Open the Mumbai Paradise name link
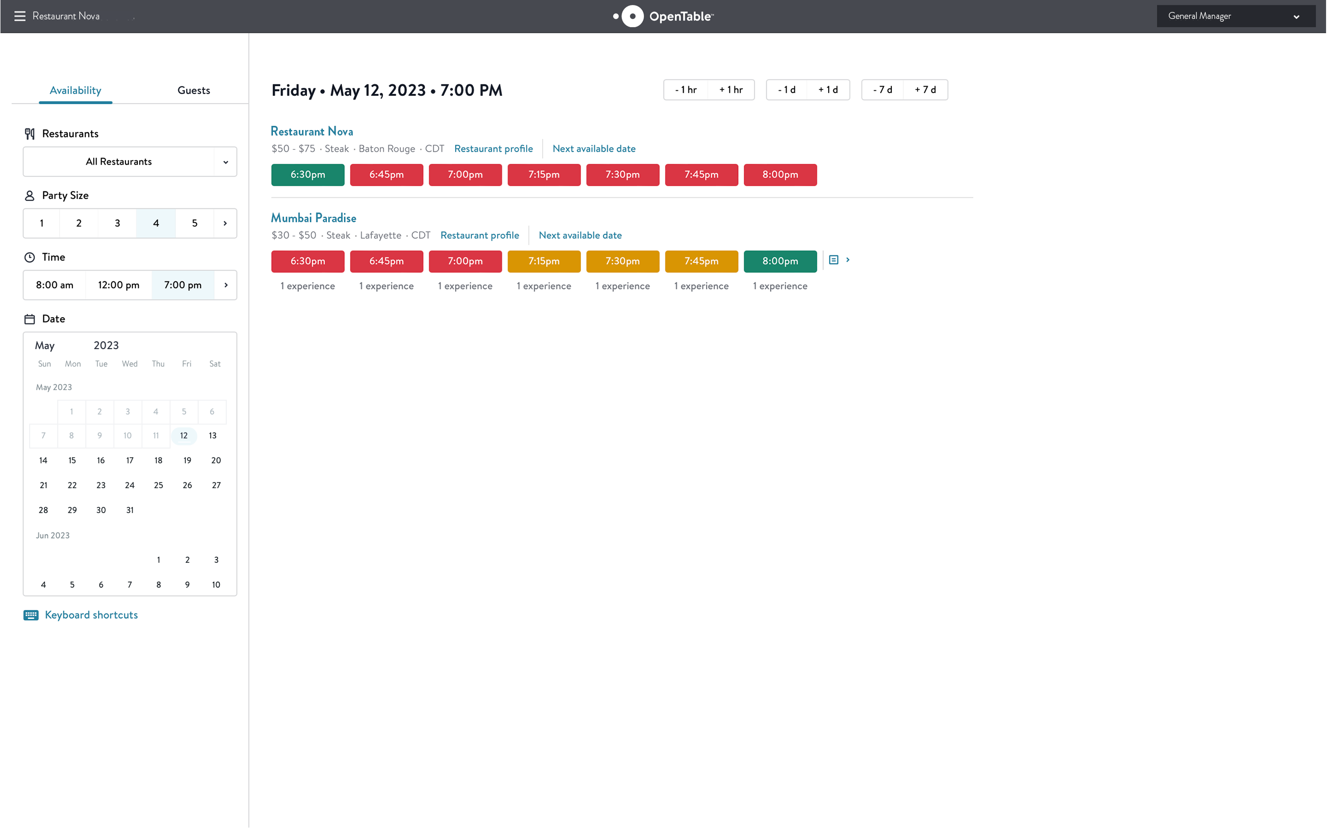This screenshot has width=1327, height=828. pos(314,218)
